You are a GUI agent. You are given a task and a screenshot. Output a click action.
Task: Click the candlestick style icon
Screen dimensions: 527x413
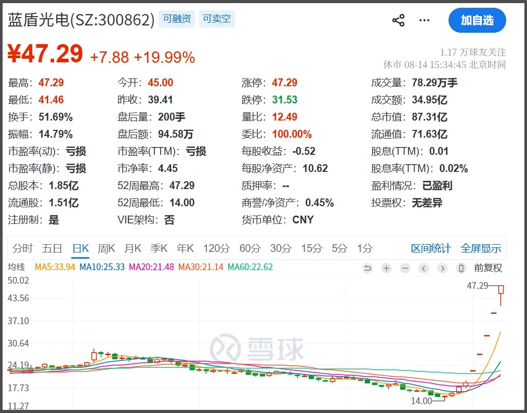tap(461, 268)
